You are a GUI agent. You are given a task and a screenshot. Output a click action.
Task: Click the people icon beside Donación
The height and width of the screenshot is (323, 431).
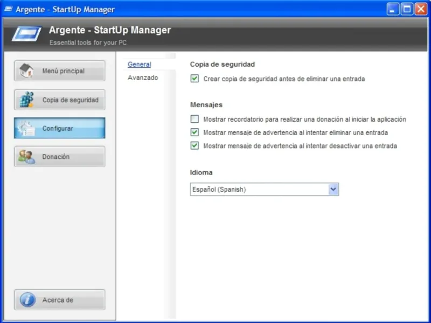(26, 157)
